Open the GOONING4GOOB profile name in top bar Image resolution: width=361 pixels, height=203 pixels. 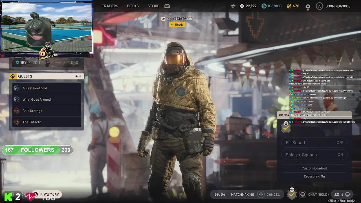tap(338, 6)
